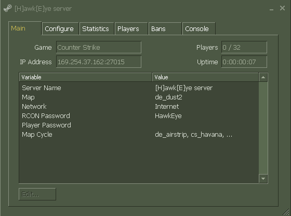Click the Uptime field
The width and height of the screenshot is (291, 216).
coord(244,62)
